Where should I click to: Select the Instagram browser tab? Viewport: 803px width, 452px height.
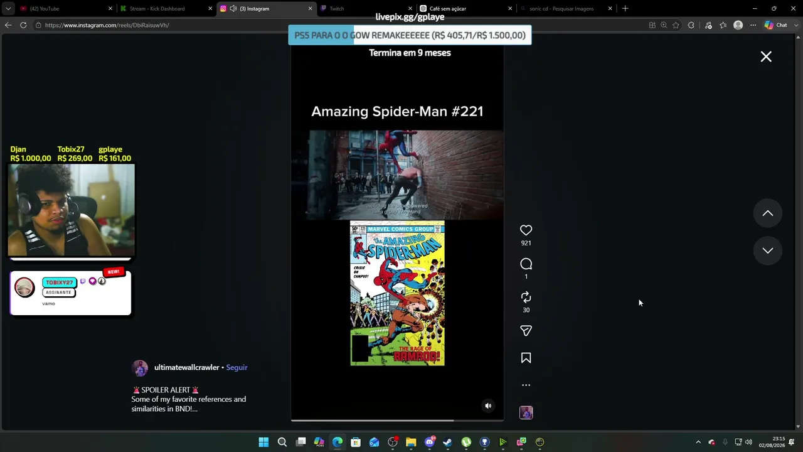(265, 9)
